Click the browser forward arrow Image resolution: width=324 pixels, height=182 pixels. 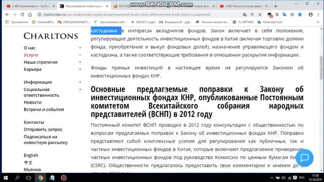(x=15, y=15)
